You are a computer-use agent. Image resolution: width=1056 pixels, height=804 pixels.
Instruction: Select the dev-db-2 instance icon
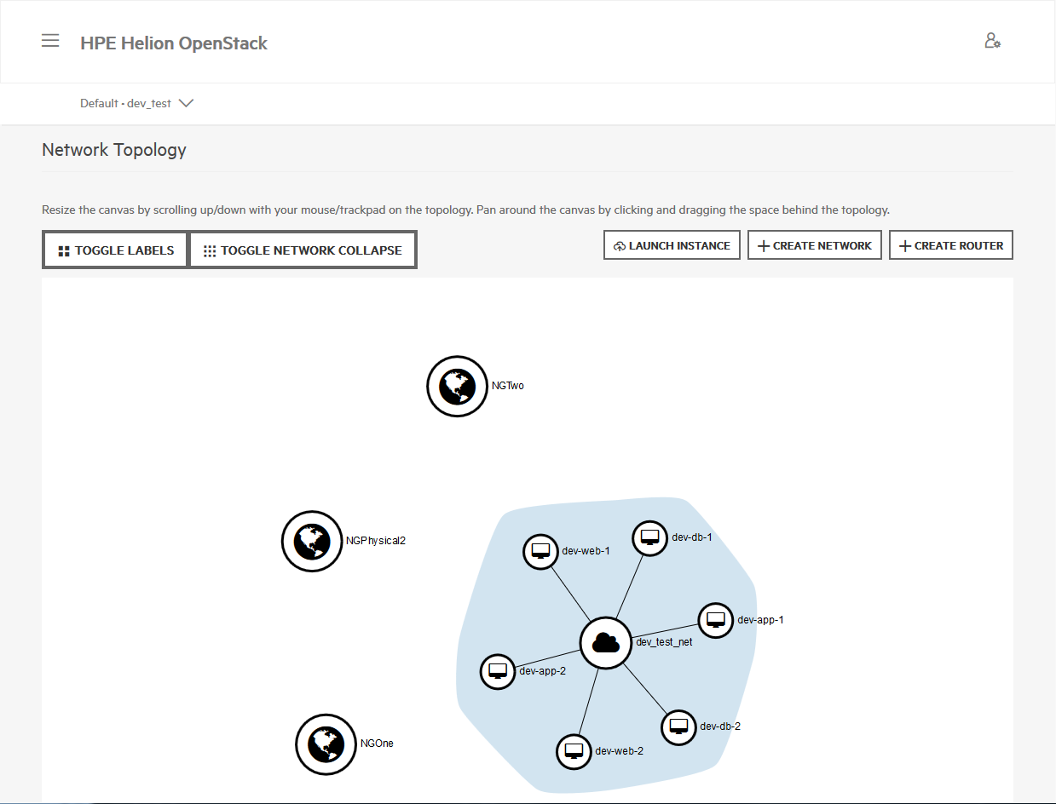click(x=678, y=727)
